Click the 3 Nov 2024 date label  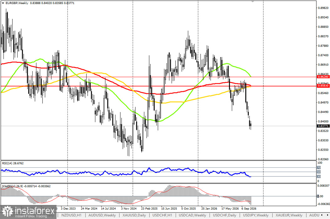[129, 208]
